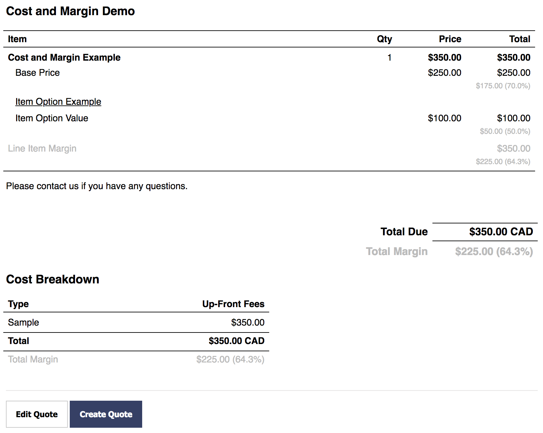
Task: Click the $175.00 (70.0%) margin text
Action: coord(503,86)
